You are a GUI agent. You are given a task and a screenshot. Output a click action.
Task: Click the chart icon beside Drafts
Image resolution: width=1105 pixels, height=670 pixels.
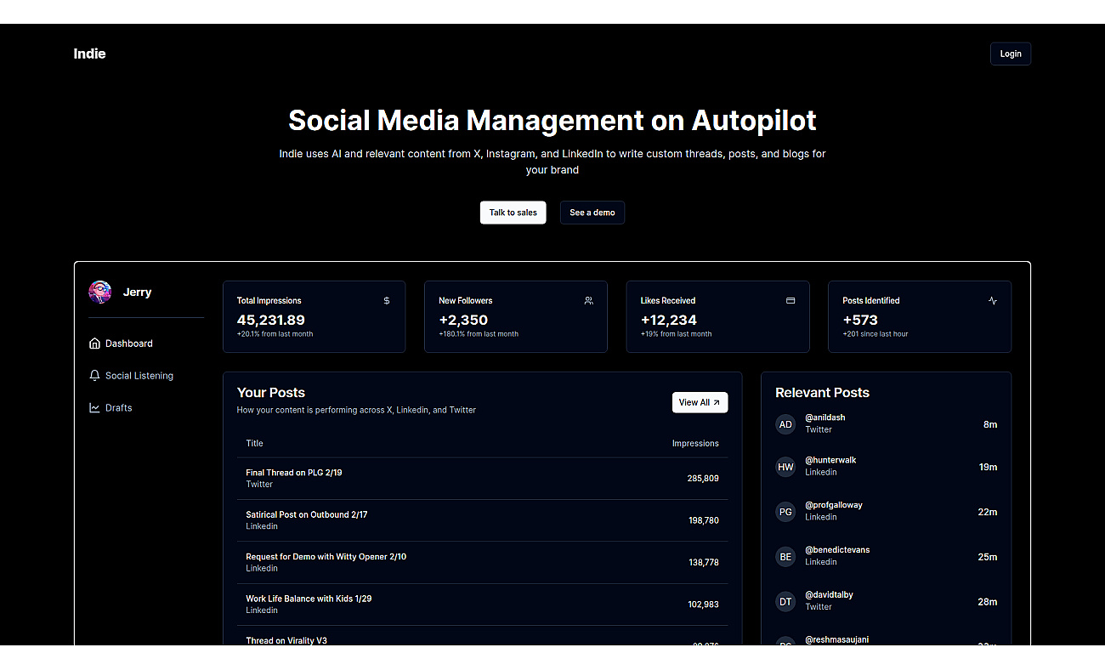(x=94, y=407)
